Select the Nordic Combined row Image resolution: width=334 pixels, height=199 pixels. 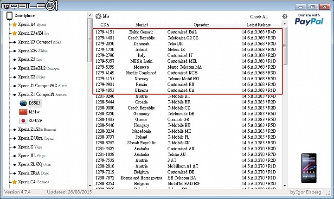[188, 73]
